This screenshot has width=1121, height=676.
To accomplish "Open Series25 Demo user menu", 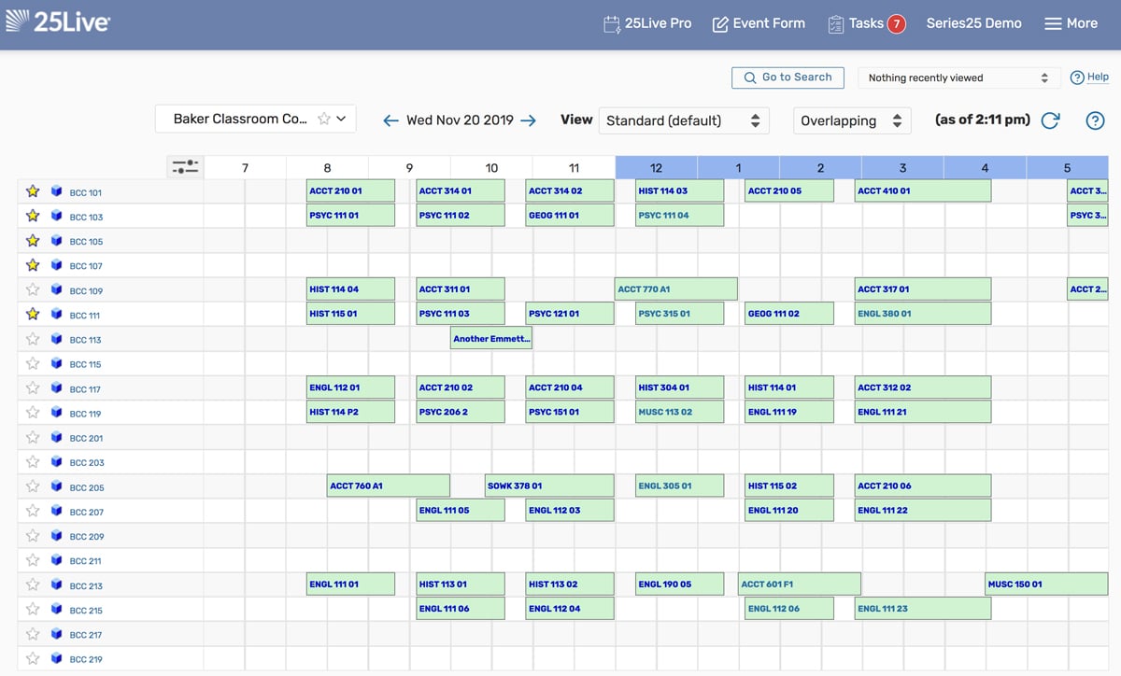I will tap(973, 23).
